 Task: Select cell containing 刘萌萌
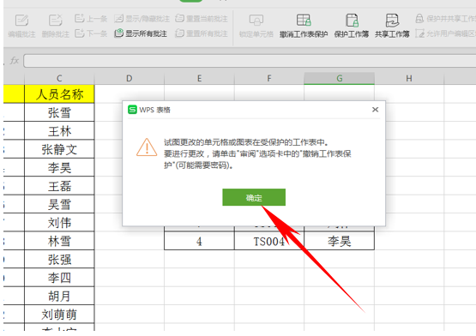point(59,315)
